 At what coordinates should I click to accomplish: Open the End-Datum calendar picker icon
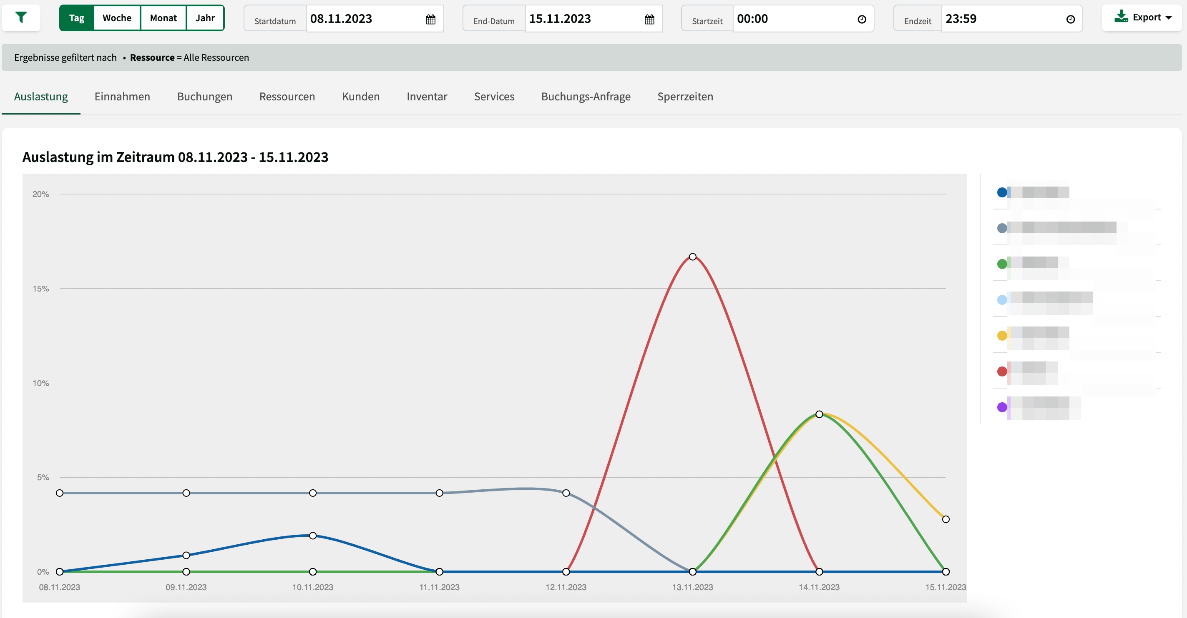point(649,19)
